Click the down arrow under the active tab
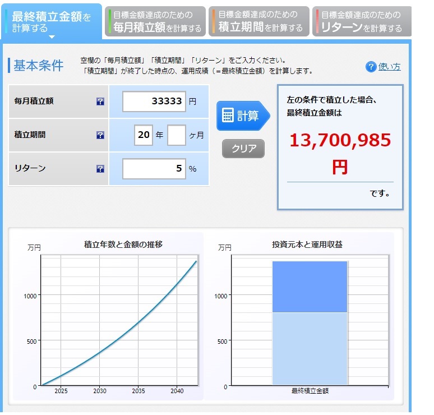 click(52, 37)
